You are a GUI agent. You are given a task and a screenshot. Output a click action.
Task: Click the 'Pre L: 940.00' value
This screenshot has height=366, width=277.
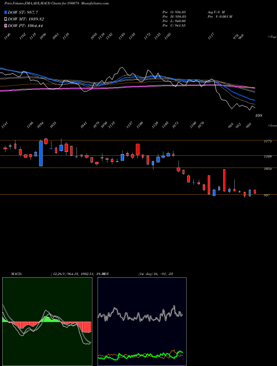(174, 21)
